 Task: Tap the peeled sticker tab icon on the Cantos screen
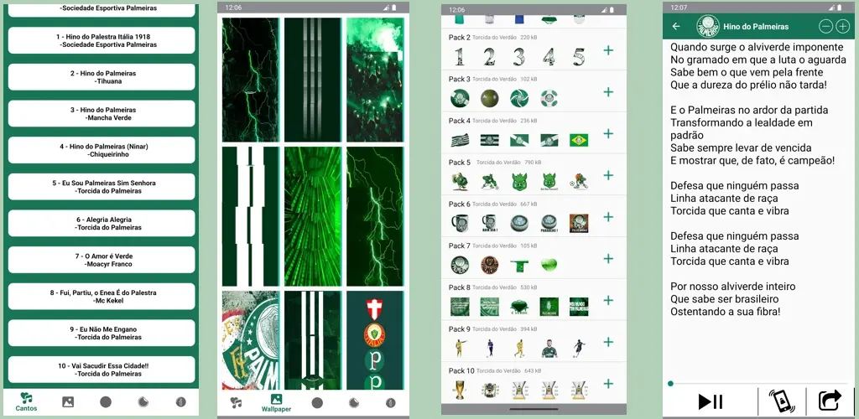(x=143, y=402)
